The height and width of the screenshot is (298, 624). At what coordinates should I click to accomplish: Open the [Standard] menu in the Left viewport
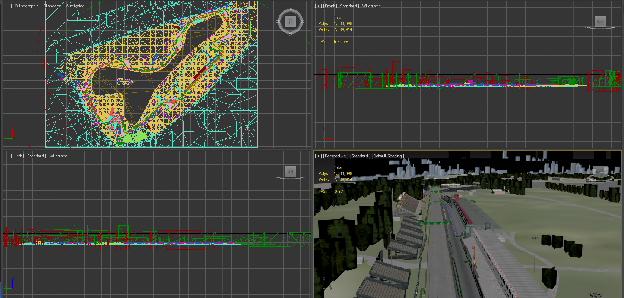tap(36, 156)
